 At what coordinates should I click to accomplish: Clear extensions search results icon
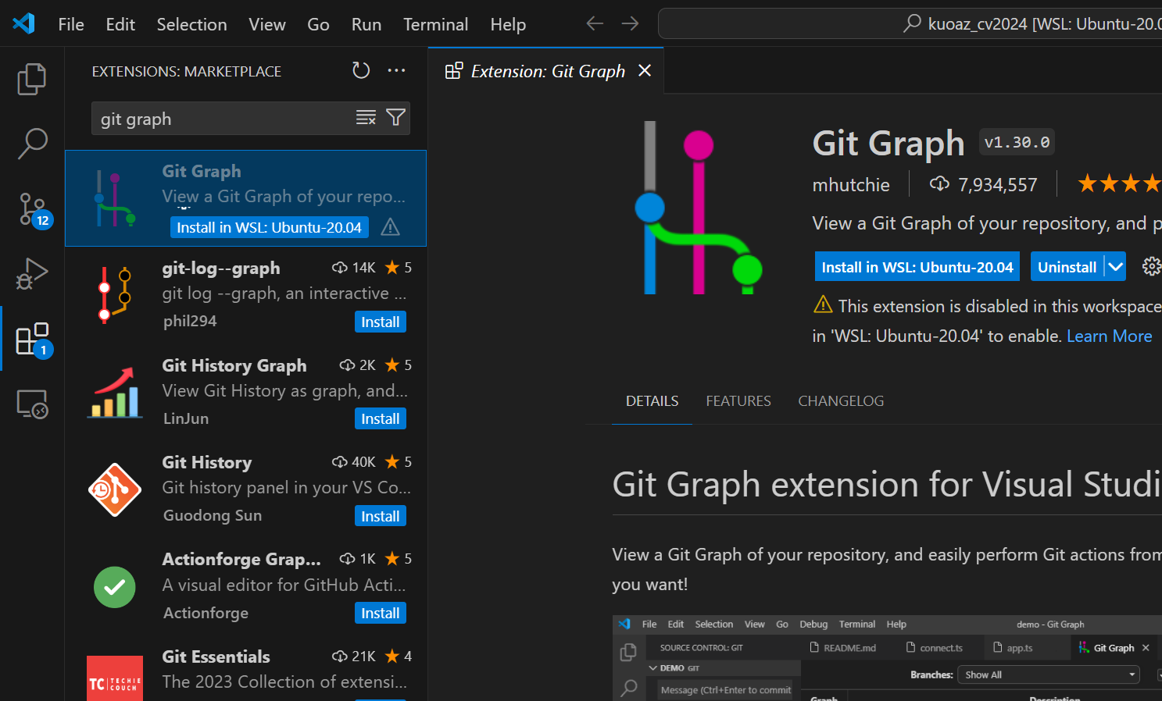[366, 118]
